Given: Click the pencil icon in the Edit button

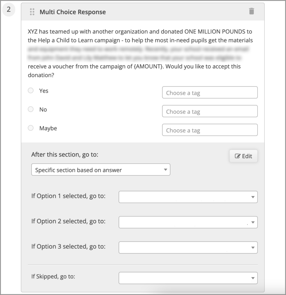Looking at the screenshot, I should [x=237, y=156].
